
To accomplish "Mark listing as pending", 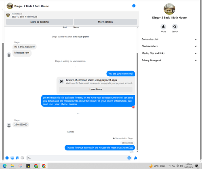I will [40, 22].
